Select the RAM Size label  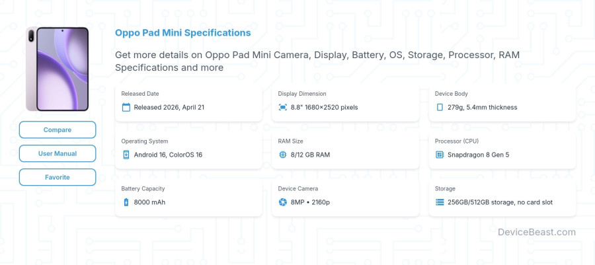click(x=290, y=141)
